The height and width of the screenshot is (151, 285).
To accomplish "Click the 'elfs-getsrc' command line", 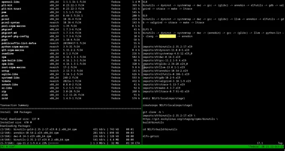I will [x=151, y=136].
